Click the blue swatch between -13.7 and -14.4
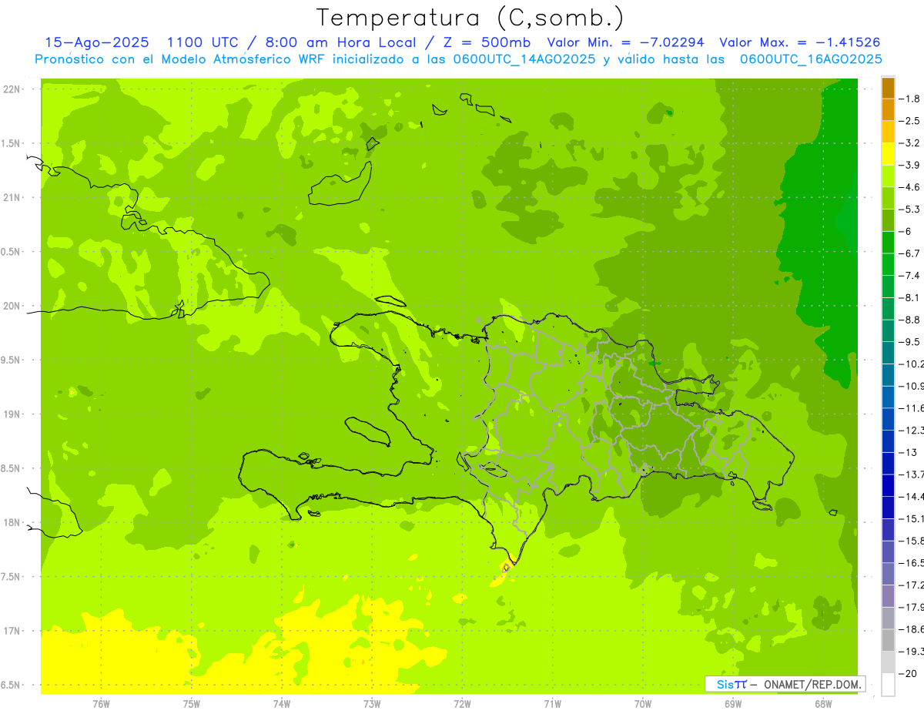The height and width of the screenshot is (714, 924). coord(888,485)
